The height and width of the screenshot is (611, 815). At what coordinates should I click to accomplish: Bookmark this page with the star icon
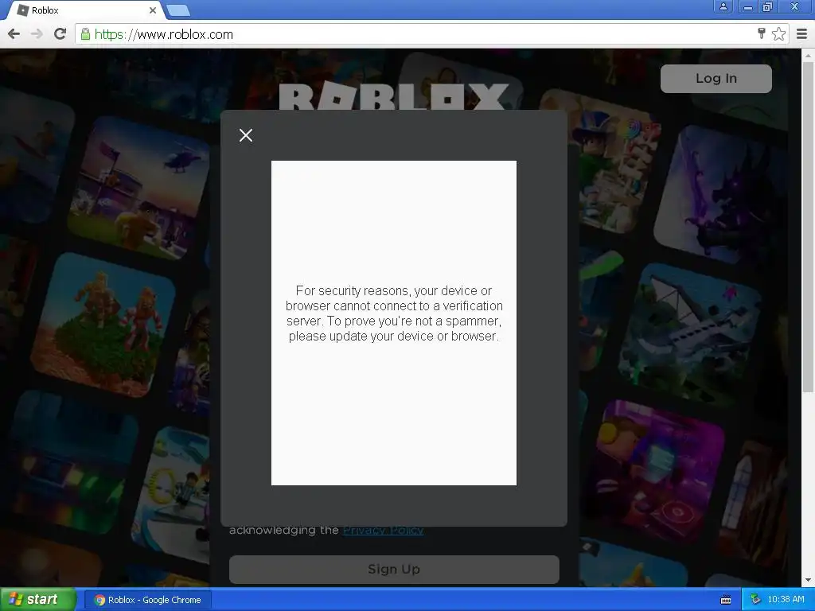point(778,33)
